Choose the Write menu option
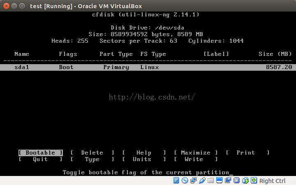This screenshot has width=296, height=185. 196,160
